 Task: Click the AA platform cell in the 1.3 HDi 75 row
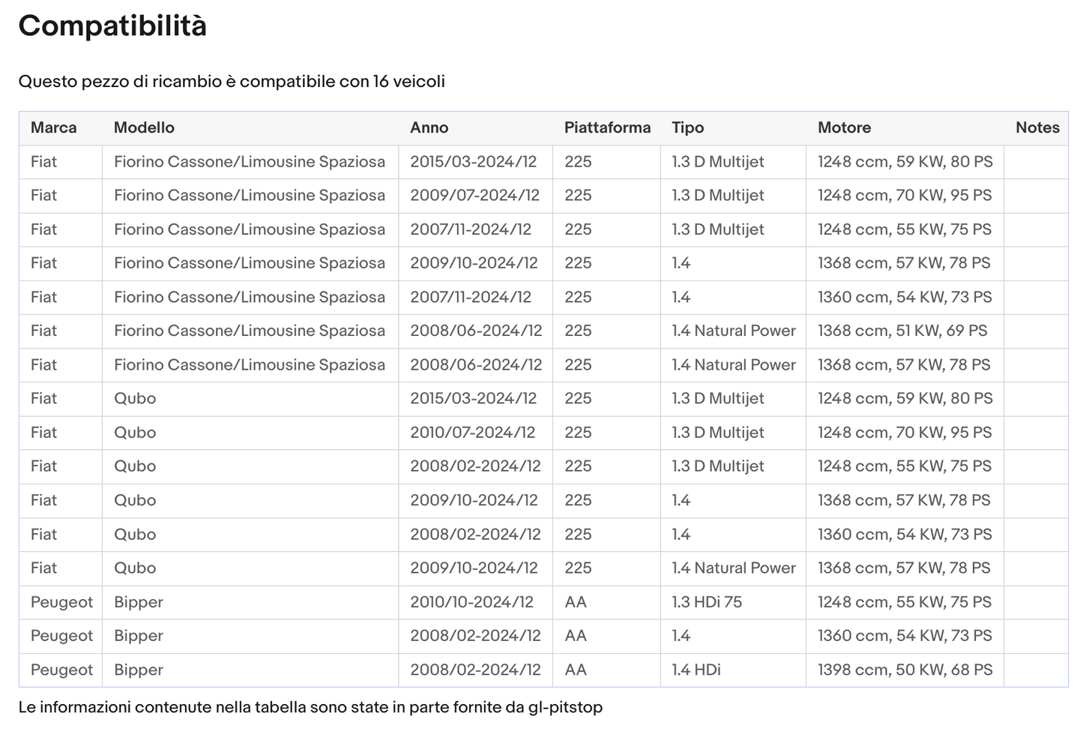575,602
